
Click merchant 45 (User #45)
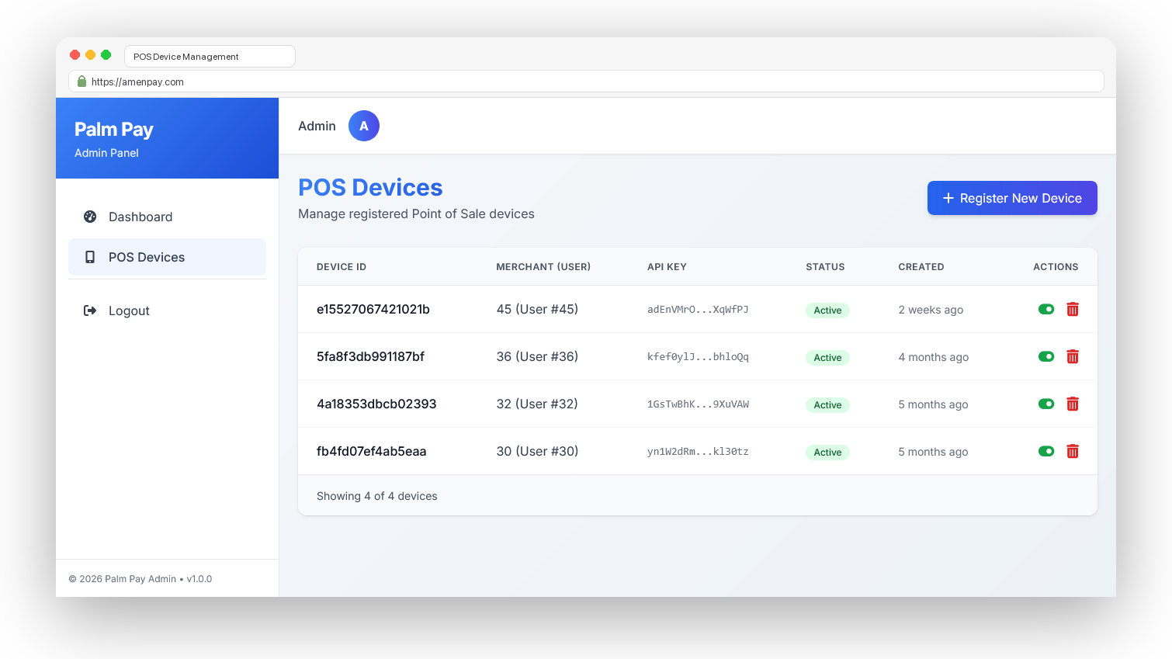[x=537, y=309]
